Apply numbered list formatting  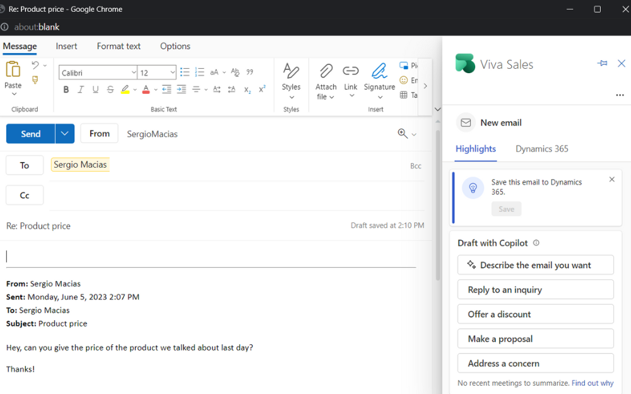click(199, 72)
